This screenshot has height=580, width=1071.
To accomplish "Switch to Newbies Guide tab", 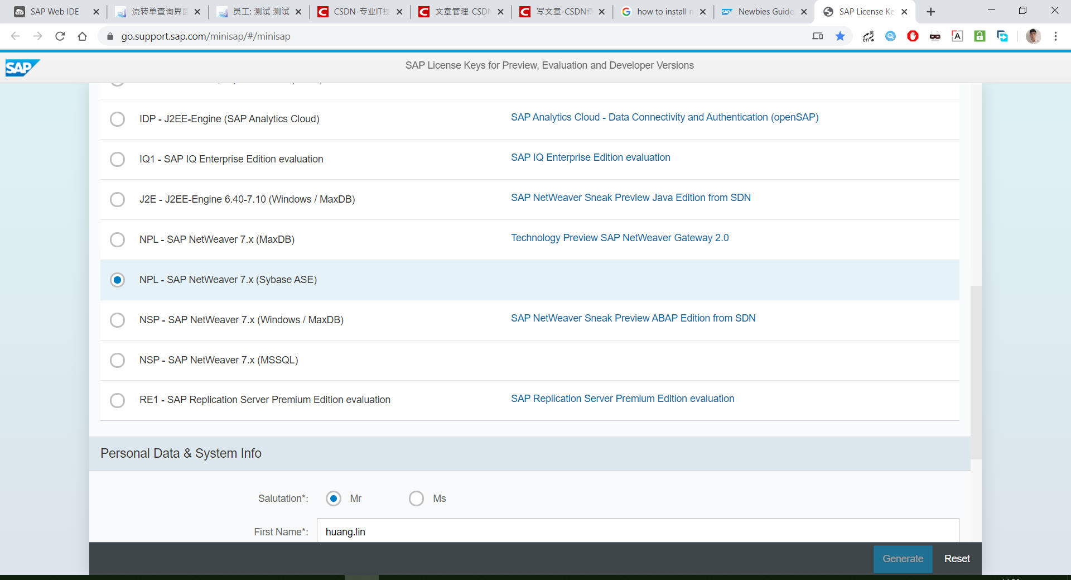I will tap(765, 12).
